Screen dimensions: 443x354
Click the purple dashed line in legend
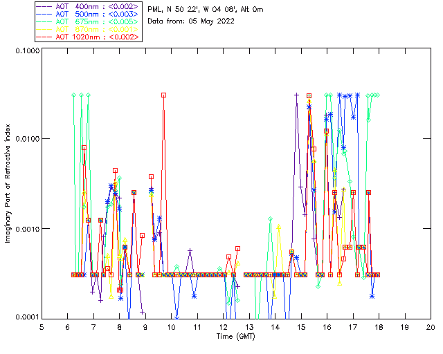(44, 6)
